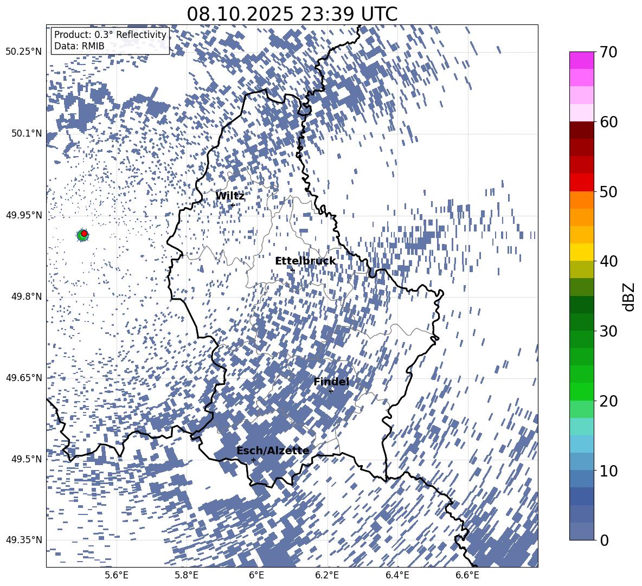Screen dimensions: 642x586
Task: Select the Ettelbruck city label
Action: (x=305, y=261)
